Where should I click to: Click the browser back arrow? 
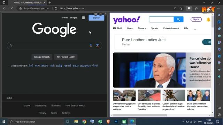pos(5,8)
